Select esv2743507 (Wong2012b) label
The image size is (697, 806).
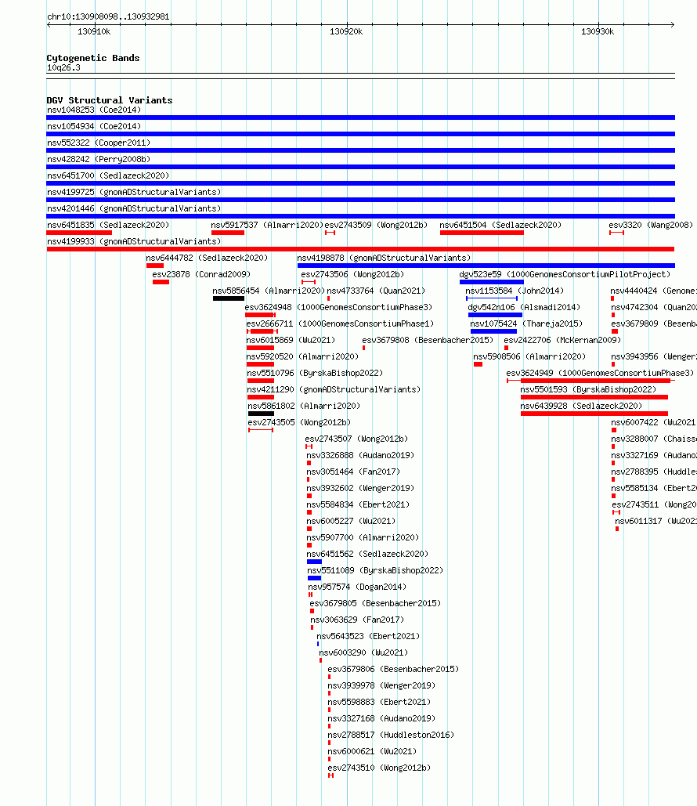(356, 439)
